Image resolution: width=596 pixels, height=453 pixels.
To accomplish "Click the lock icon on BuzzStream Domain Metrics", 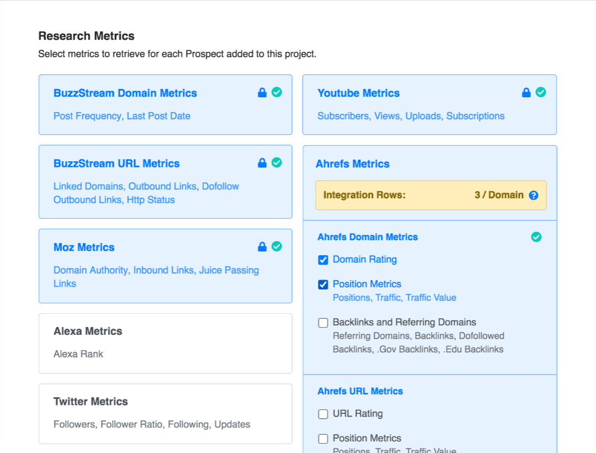I will 262,92.
